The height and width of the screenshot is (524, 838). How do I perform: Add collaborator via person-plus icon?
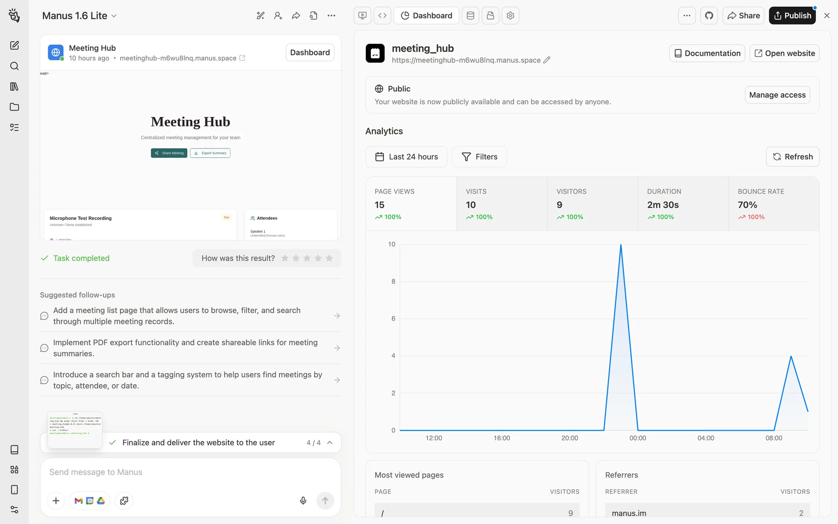pos(278,16)
